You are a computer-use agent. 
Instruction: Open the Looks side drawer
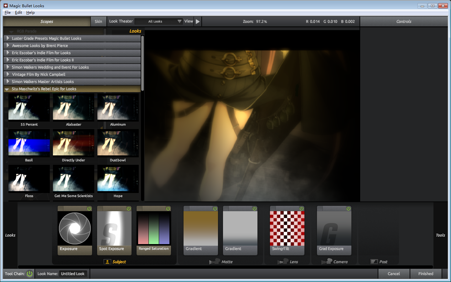[x=10, y=235]
